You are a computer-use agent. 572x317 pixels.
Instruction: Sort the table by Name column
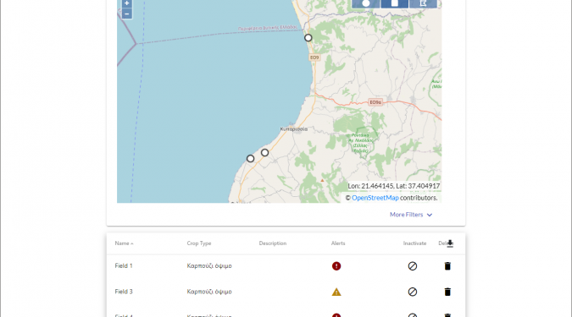click(124, 243)
